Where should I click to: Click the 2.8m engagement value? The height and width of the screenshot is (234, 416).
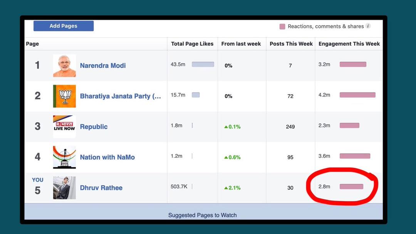(324, 187)
